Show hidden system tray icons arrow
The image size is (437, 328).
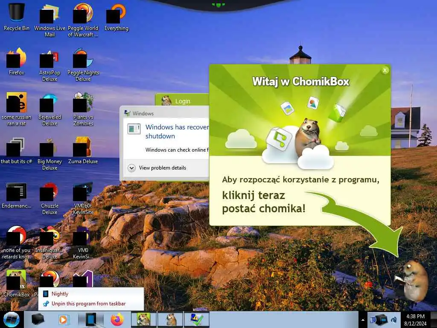coord(363,320)
